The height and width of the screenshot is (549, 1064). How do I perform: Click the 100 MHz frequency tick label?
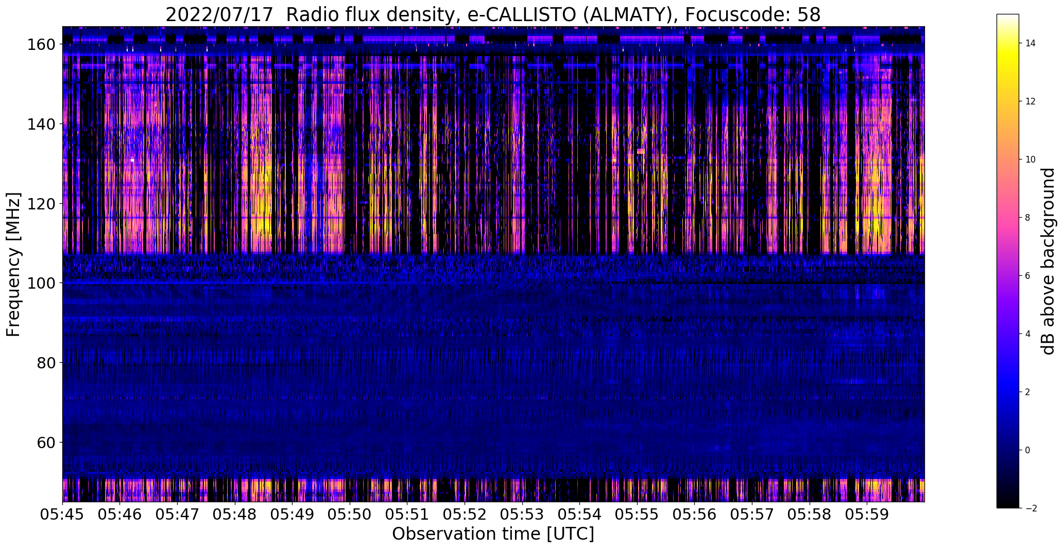click(41, 283)
